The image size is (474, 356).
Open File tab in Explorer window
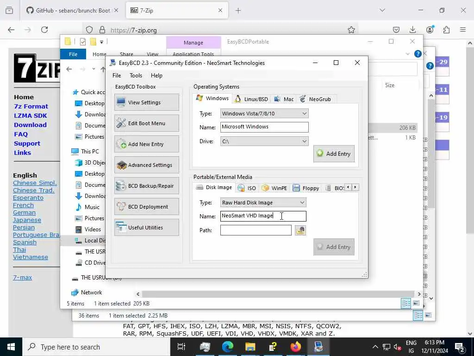click(x=73, y=54)
